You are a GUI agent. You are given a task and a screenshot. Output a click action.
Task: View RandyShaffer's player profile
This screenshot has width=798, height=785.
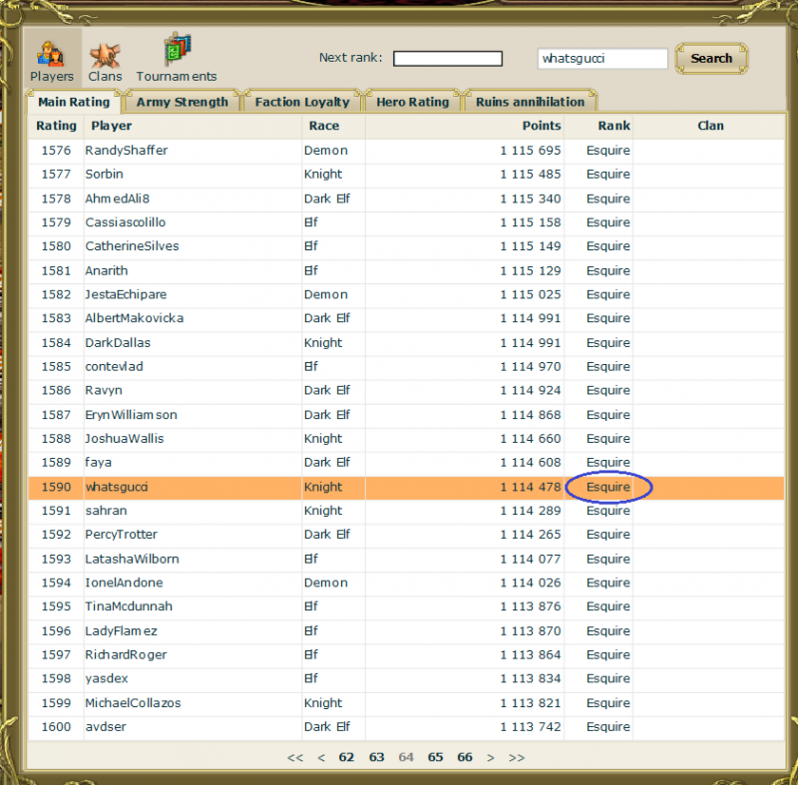pos(127,150)
